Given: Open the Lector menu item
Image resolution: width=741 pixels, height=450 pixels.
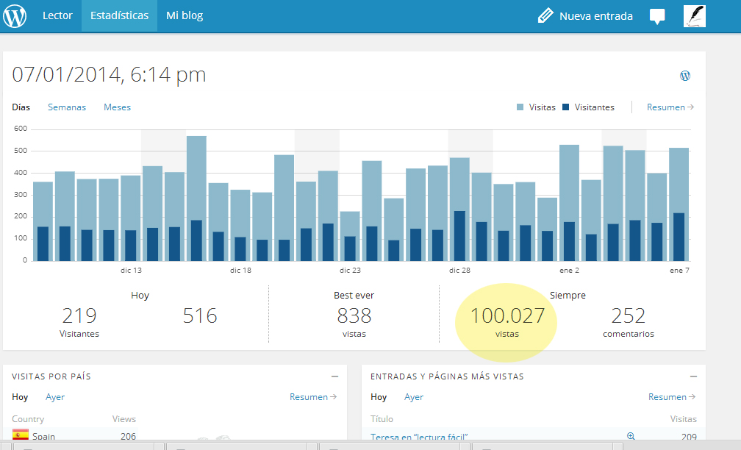Looking at the screenshot, I should point(57,15).
